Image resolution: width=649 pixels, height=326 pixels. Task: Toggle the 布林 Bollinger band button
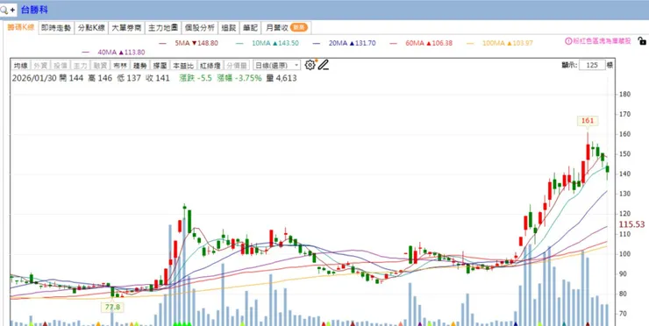coord(119,66)
